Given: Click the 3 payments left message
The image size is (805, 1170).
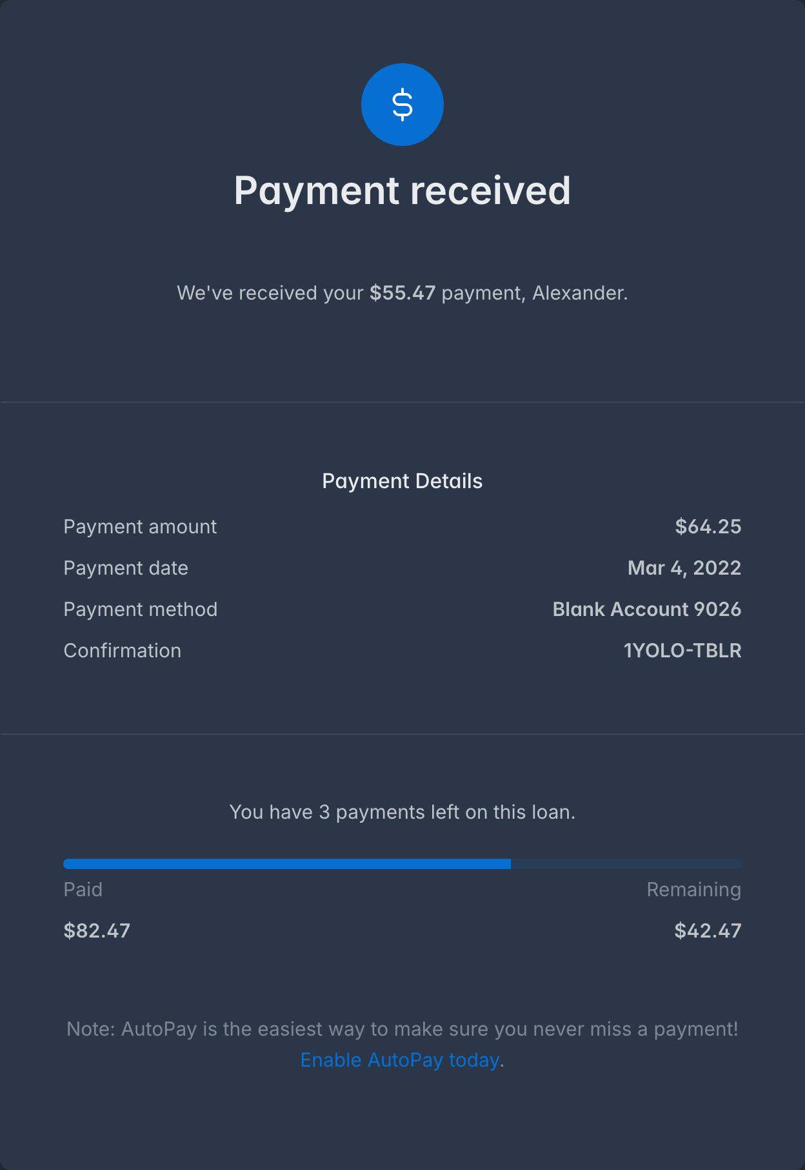Looking at the screenshot, I should 402,812.
